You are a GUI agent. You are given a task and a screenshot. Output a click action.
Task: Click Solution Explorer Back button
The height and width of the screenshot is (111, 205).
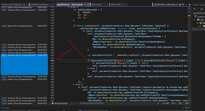[194, 9]
